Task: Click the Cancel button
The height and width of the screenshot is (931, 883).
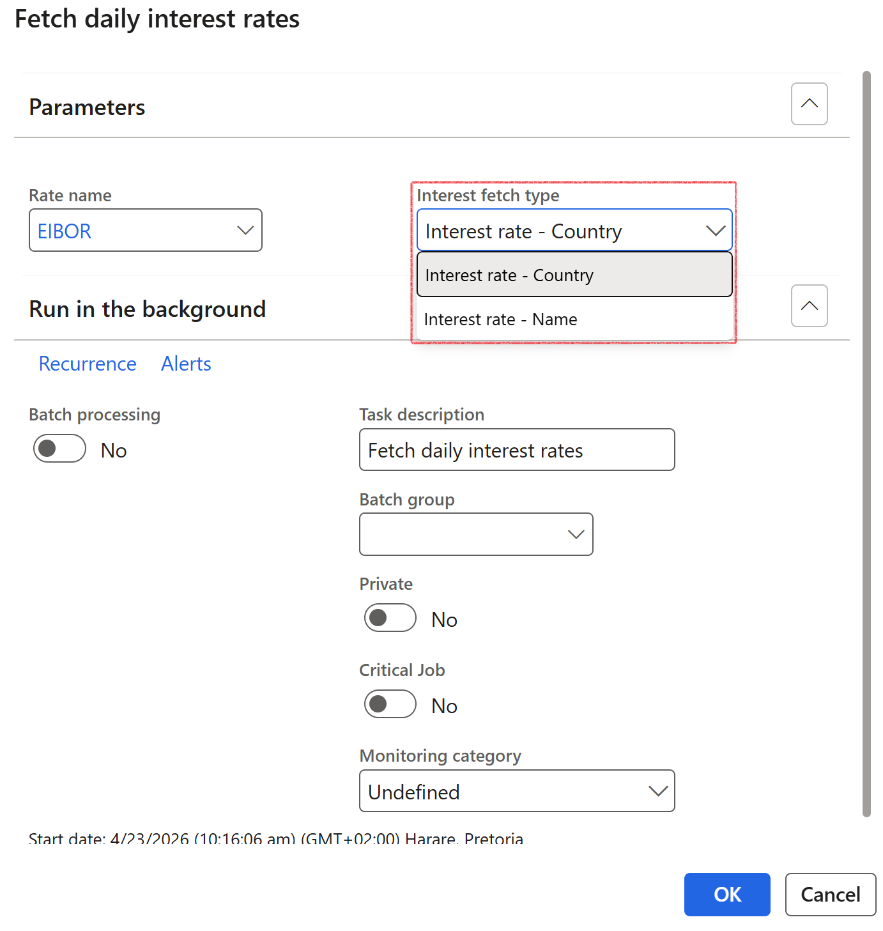Action: 830,894
